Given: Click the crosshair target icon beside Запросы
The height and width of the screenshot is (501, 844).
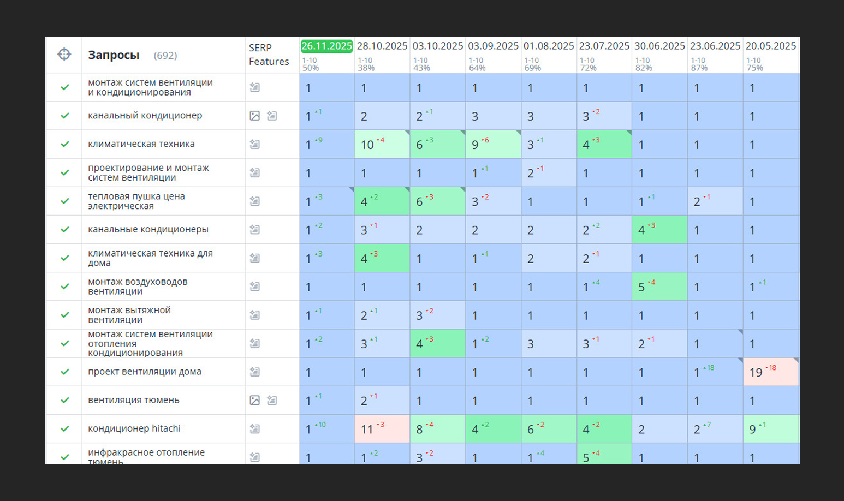Looking at the screenshot, I should (x=64, y=55).
